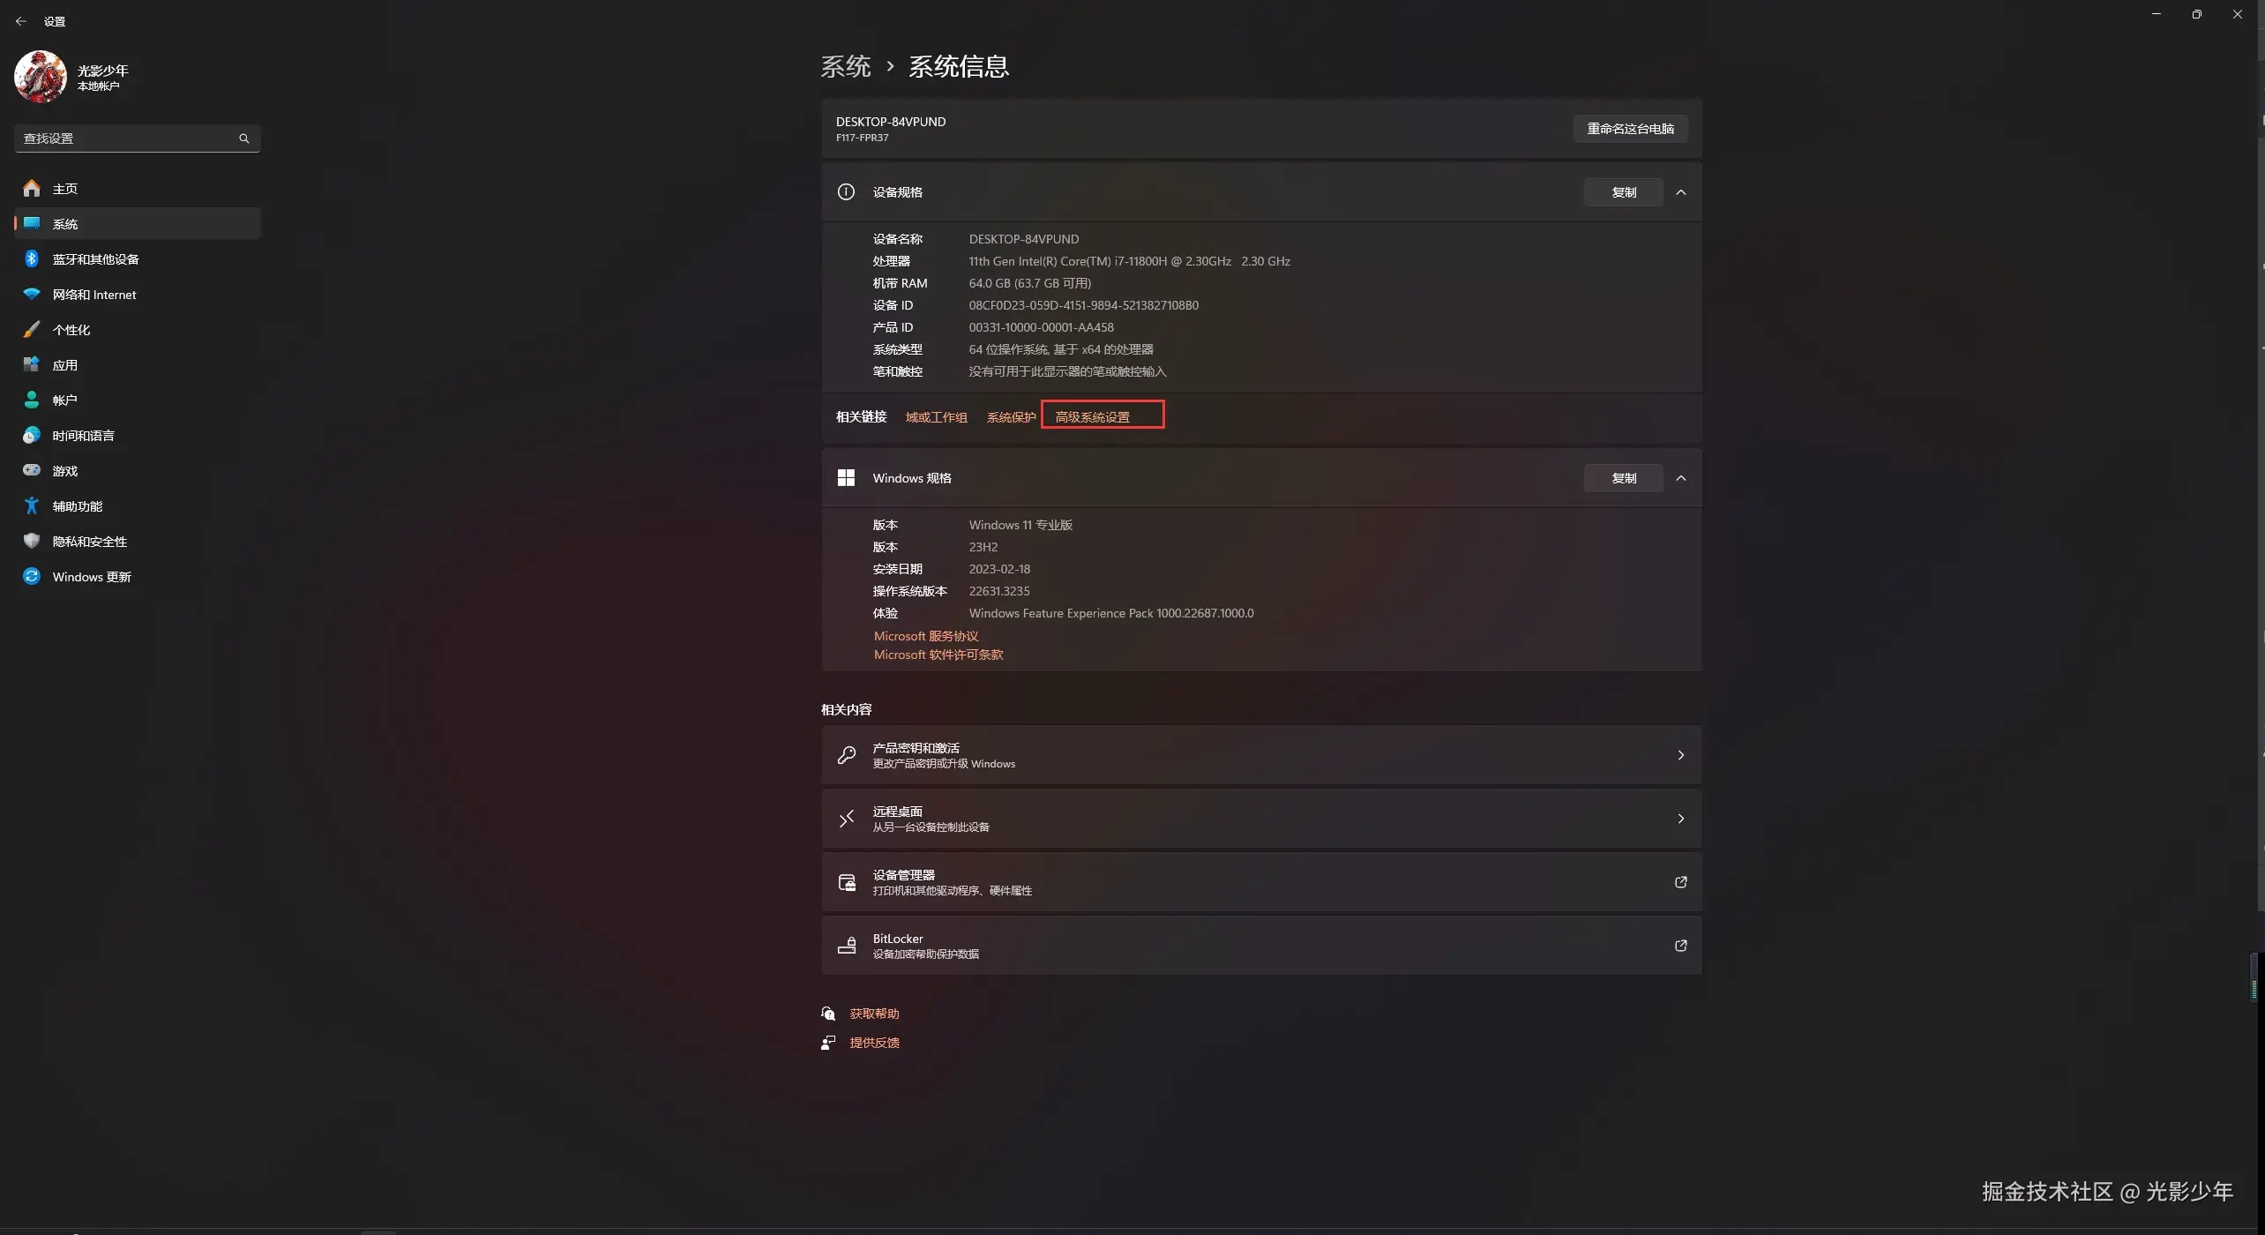This screenshot has height=1235, width=2265.
Task: Collapse the device specifications section
Action: point(1681,192)
